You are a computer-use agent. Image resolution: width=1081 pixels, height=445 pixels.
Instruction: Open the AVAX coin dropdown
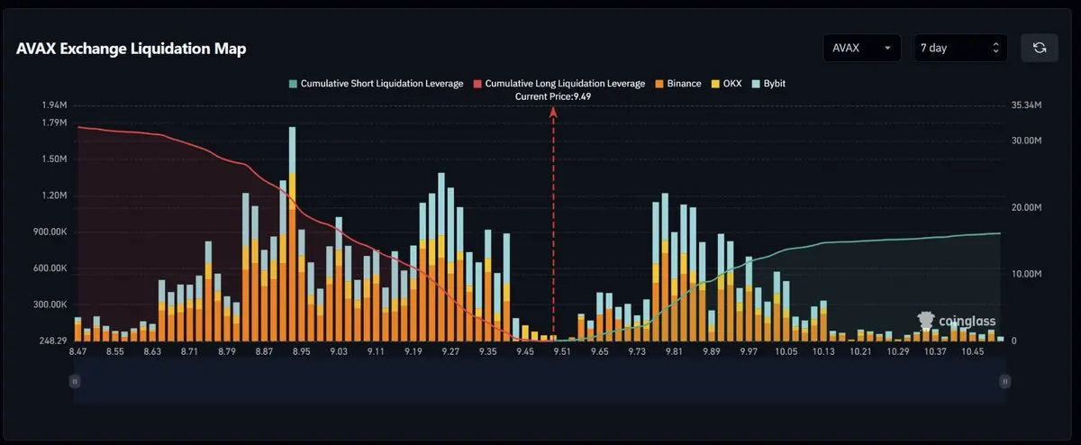(x=862, y=48)
